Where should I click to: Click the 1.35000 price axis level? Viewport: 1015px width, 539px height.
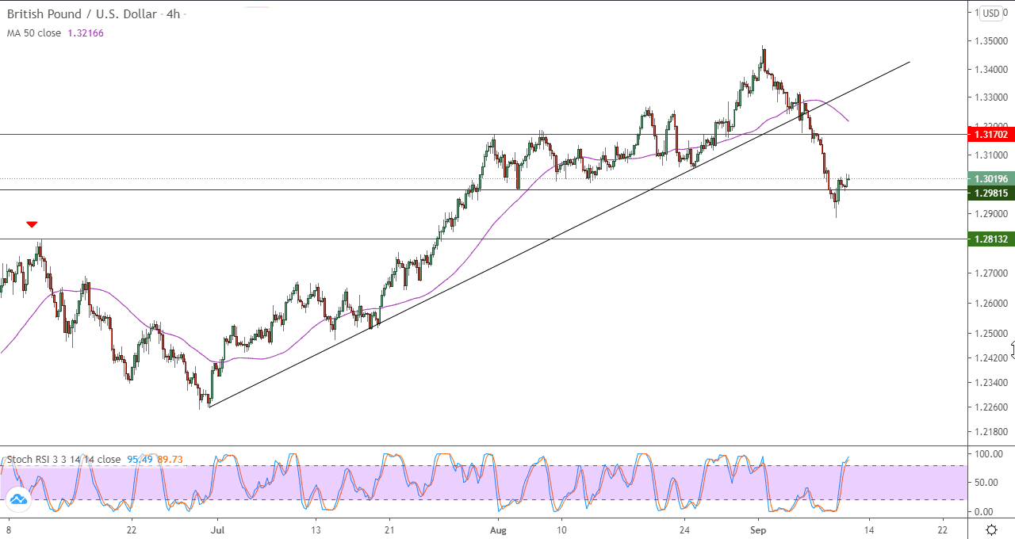click(x=991, y=40)
